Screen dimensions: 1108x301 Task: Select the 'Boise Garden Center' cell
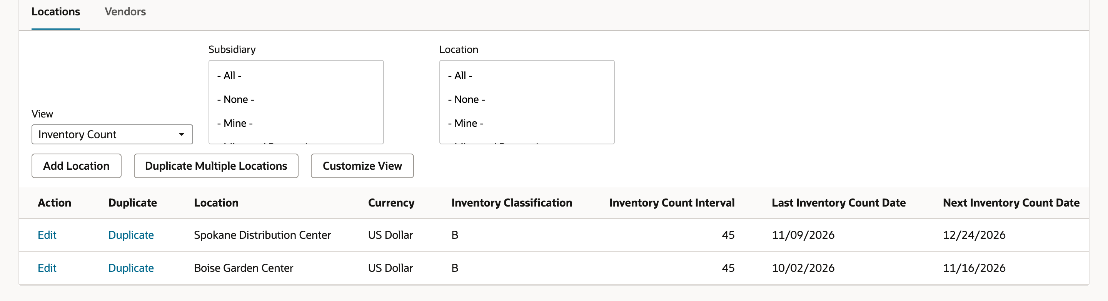[244, 268]
